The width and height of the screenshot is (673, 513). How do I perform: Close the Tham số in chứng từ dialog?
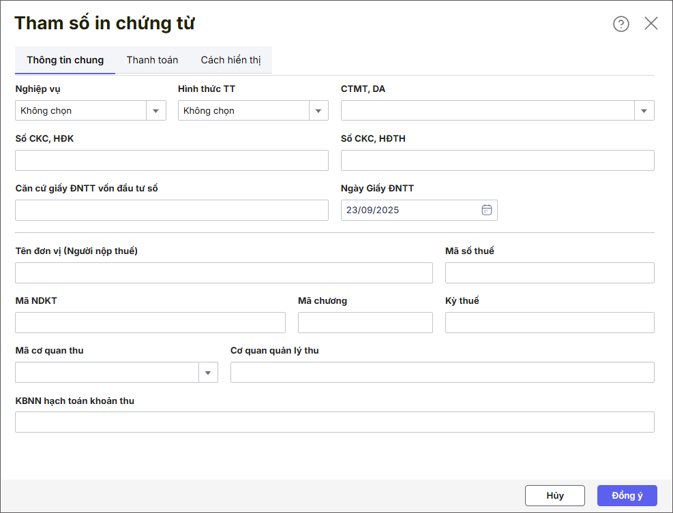651,24
